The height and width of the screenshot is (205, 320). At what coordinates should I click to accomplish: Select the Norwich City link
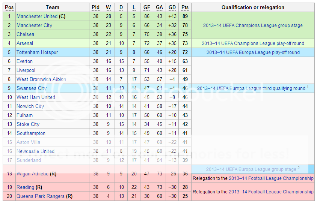coord(30,106)
